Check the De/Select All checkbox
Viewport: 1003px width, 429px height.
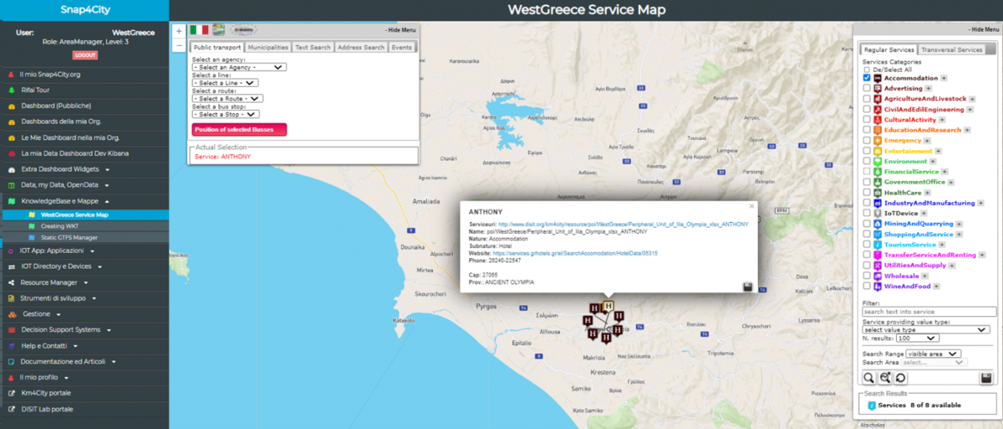pyautogui.click(x=867, y=69)
